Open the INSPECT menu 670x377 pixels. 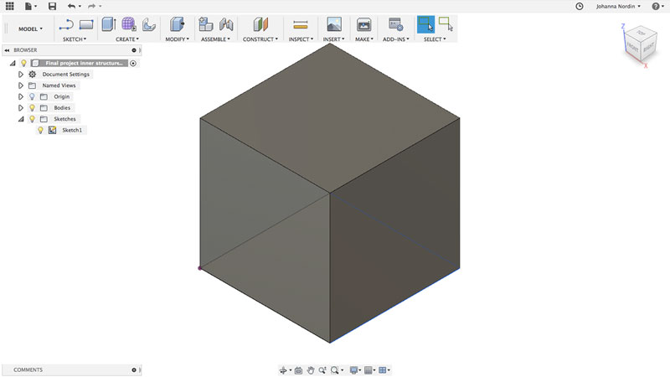301,39
